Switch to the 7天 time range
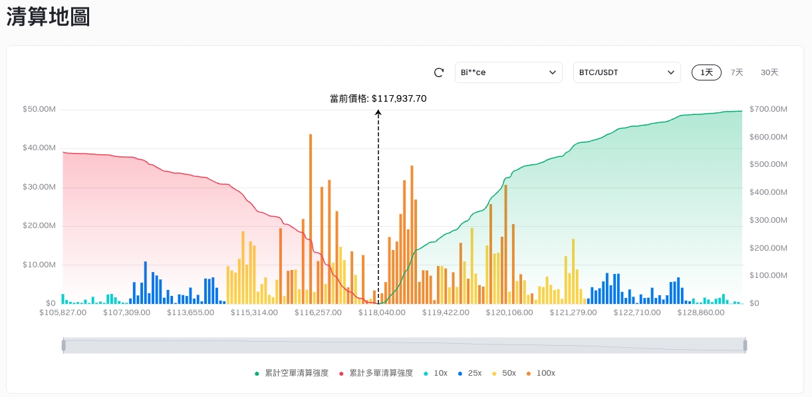Viewport: 812px width, 397px height. (x=737, y=72)
